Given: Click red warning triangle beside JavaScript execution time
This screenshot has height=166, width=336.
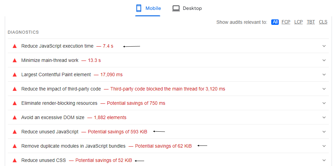Looking at the screenshot, I should click(x=15, y=46).
